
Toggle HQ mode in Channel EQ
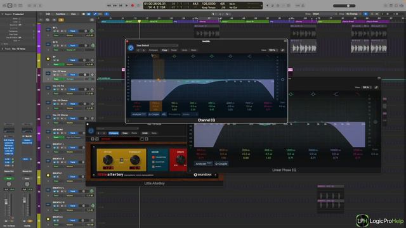point(164,114)
